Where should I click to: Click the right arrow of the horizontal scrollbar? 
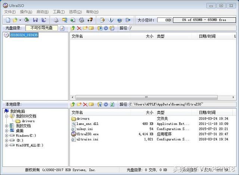pos(233,97)
